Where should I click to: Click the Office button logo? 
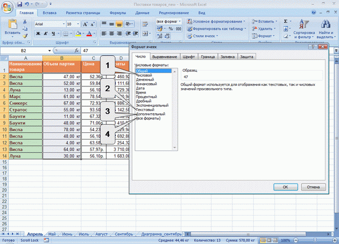tap(7, 7)
